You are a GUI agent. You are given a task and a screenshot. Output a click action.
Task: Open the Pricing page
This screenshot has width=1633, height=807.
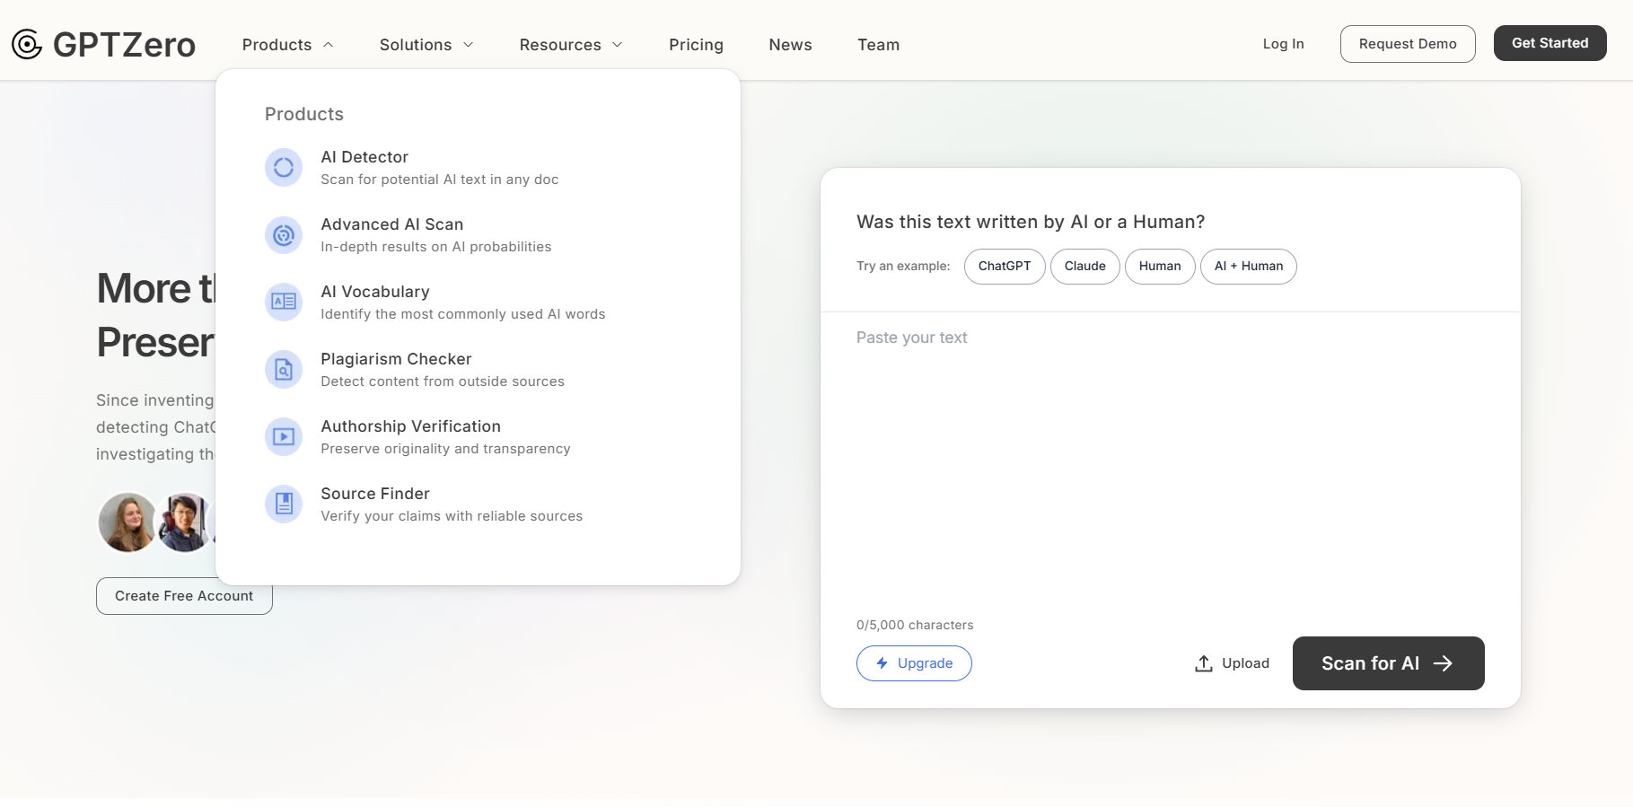pyautogui.click(x=696, y=45)
